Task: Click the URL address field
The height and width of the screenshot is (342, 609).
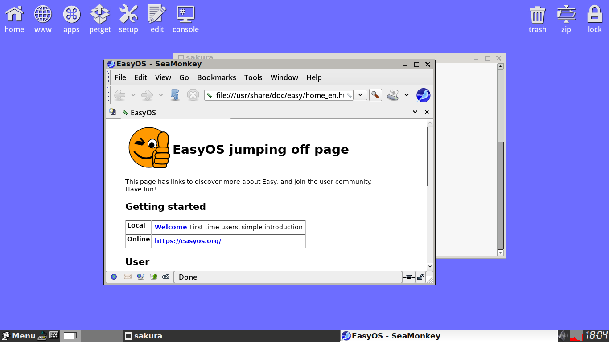Action: 279,95
